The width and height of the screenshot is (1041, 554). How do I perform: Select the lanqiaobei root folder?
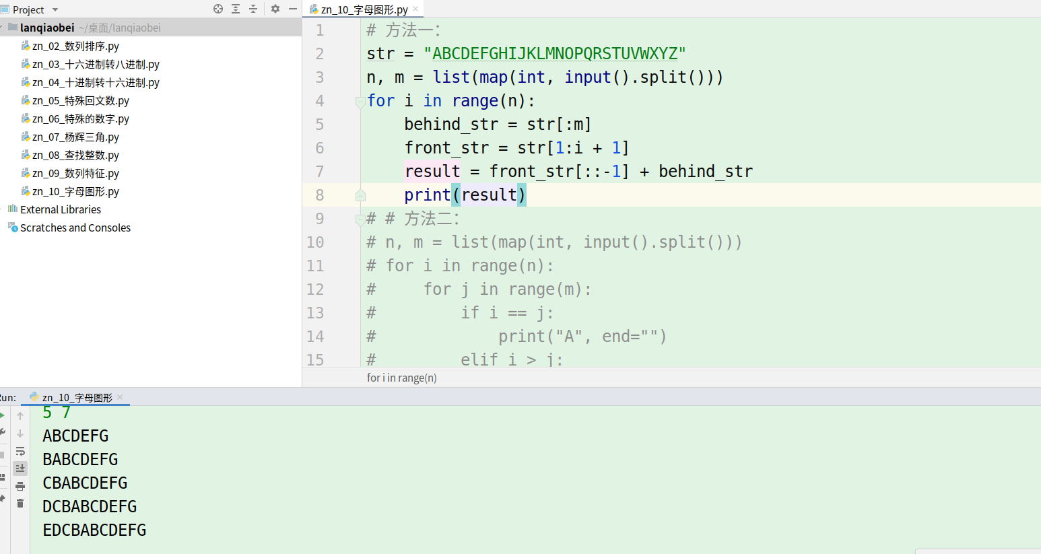tap(47, 28)
